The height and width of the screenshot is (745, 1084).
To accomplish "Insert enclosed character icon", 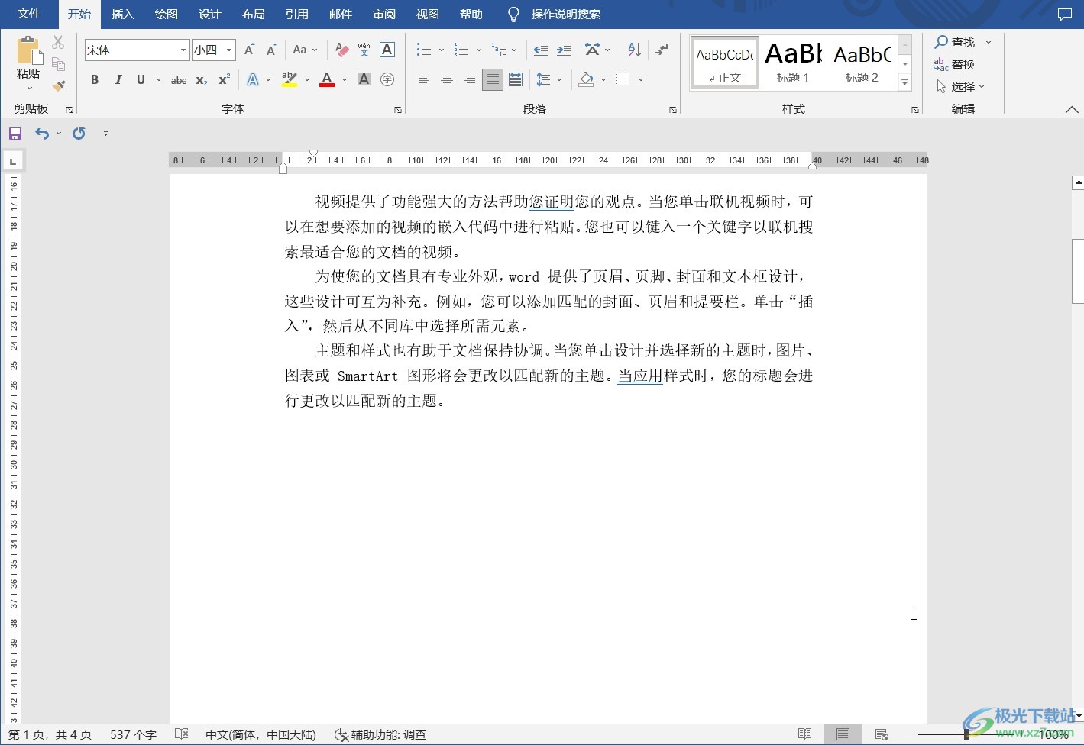I will [x=387, y=79].
